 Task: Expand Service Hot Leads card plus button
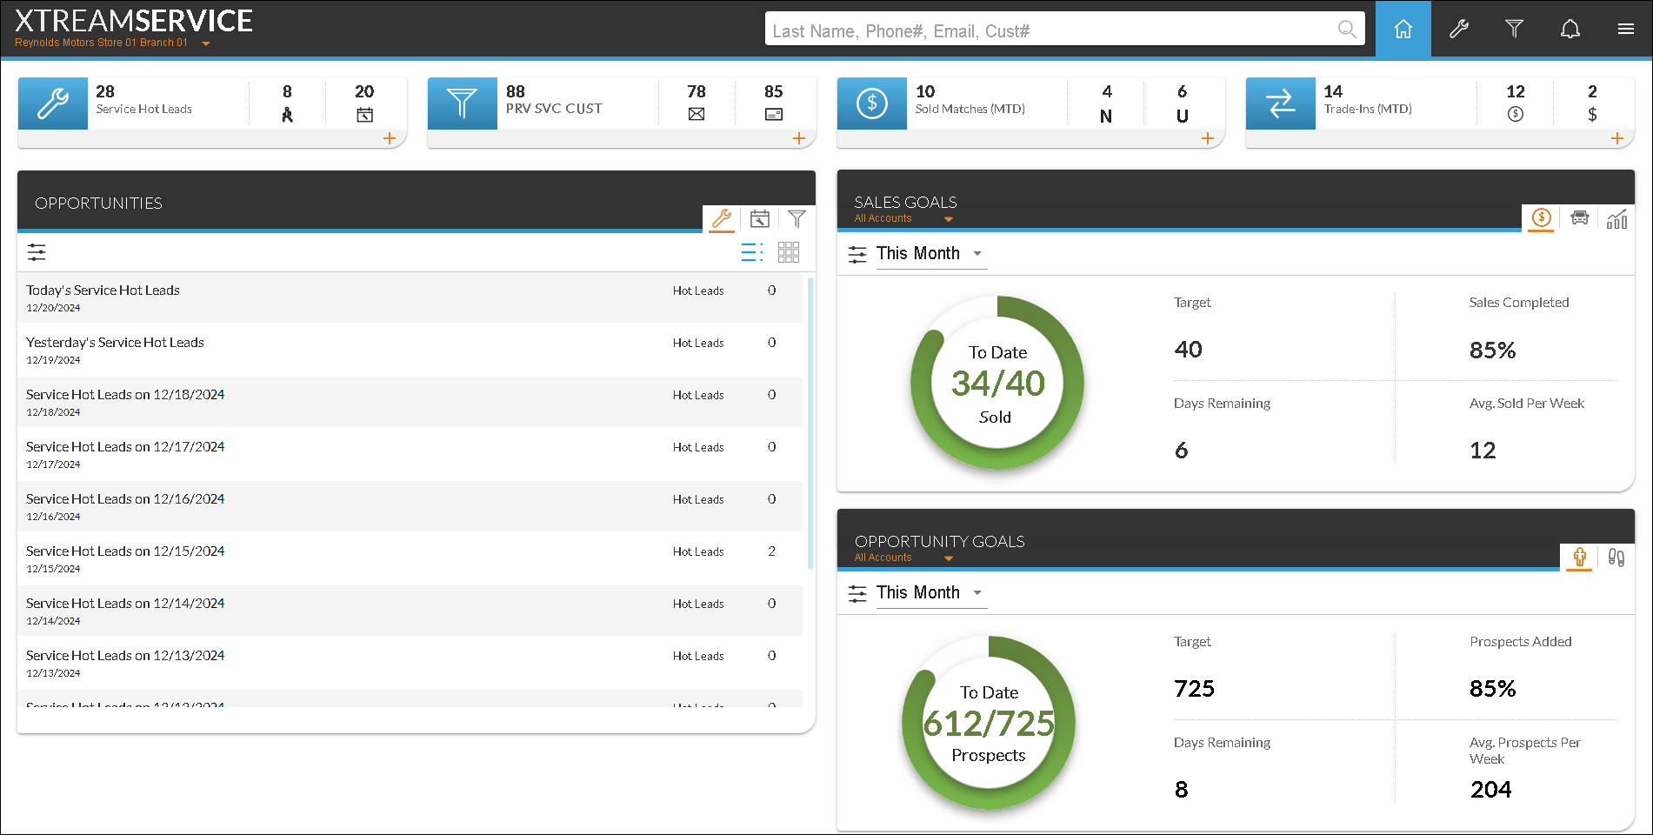click(x=390, y=138)
